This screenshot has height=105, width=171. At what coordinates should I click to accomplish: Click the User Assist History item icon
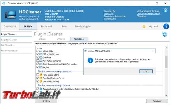coord(41,81)
